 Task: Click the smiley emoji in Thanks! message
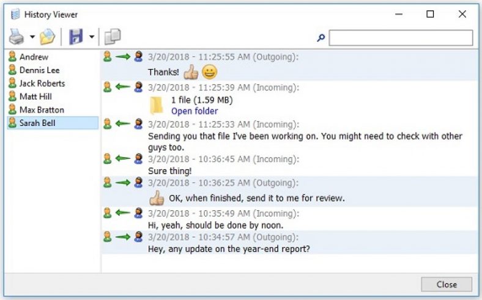click(210, 72)
